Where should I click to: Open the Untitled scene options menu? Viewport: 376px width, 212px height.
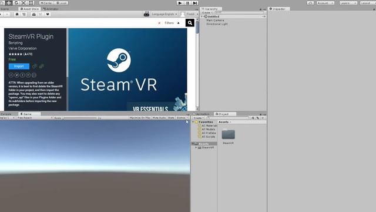(264, 16)
